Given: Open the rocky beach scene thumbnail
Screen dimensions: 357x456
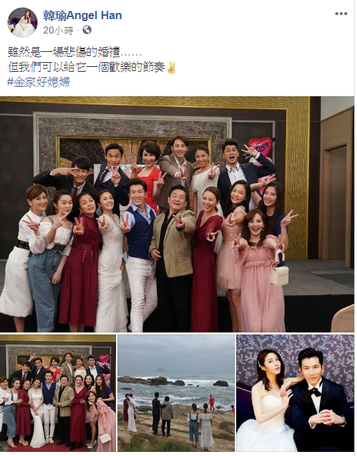Looking at the screenshot, I should (176, 393).
